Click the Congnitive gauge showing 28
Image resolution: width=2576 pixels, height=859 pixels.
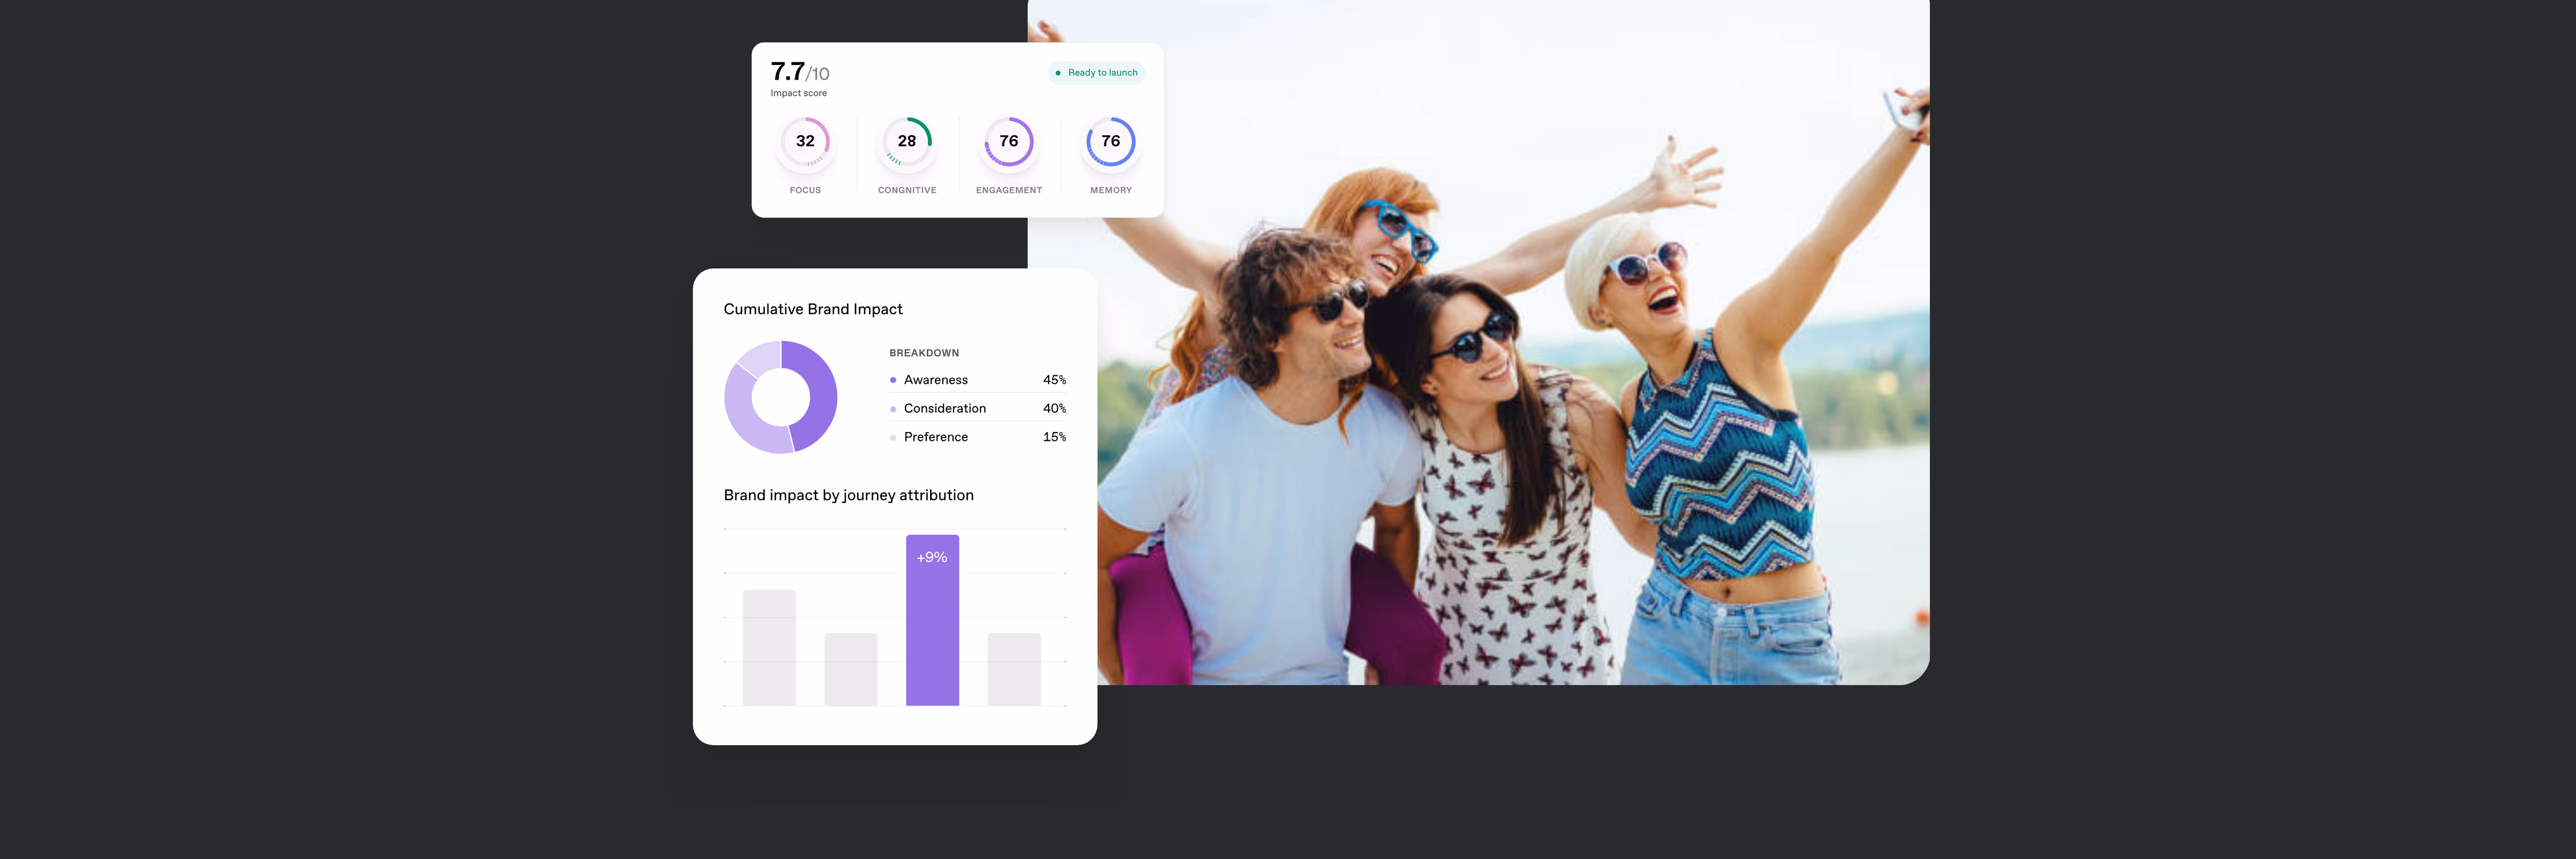pyautogui.click(x=907, y=142)
